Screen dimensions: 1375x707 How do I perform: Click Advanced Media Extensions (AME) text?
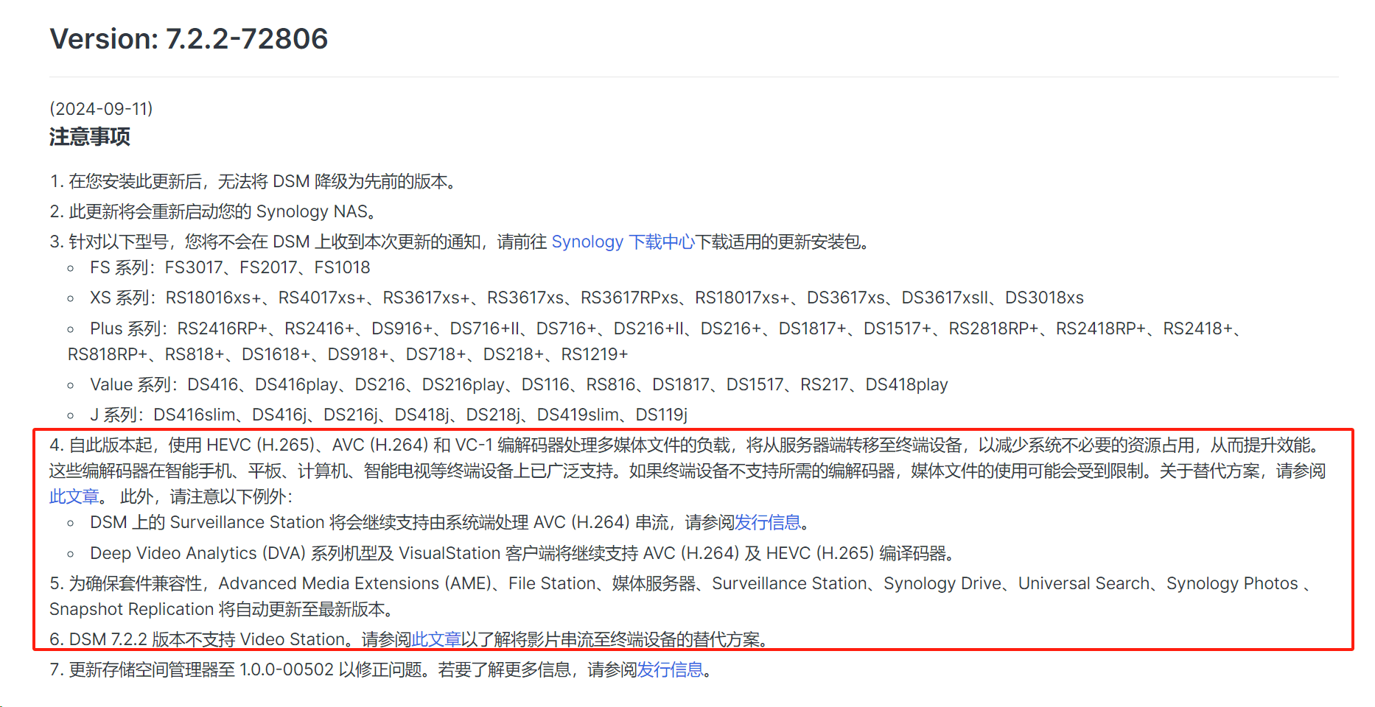(355, 583)
